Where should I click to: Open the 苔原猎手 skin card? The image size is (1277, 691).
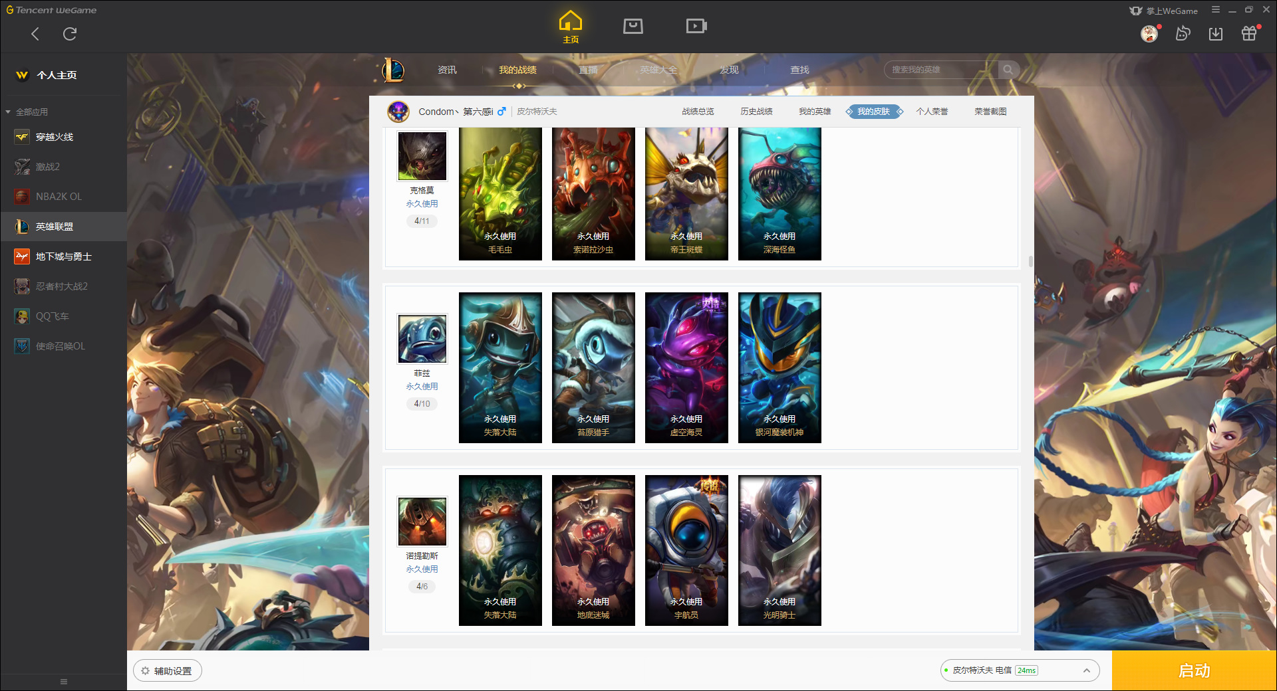tap(593, 367)
